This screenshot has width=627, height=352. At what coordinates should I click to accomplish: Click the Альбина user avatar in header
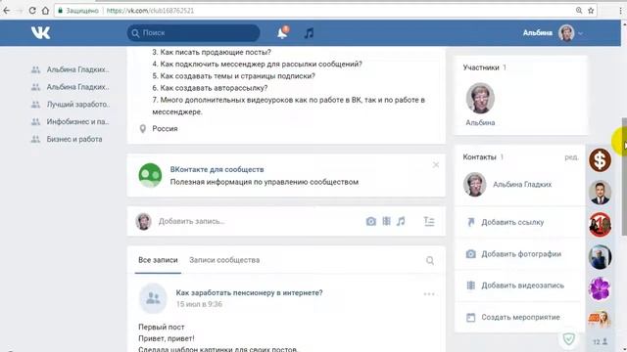[566, 32]
